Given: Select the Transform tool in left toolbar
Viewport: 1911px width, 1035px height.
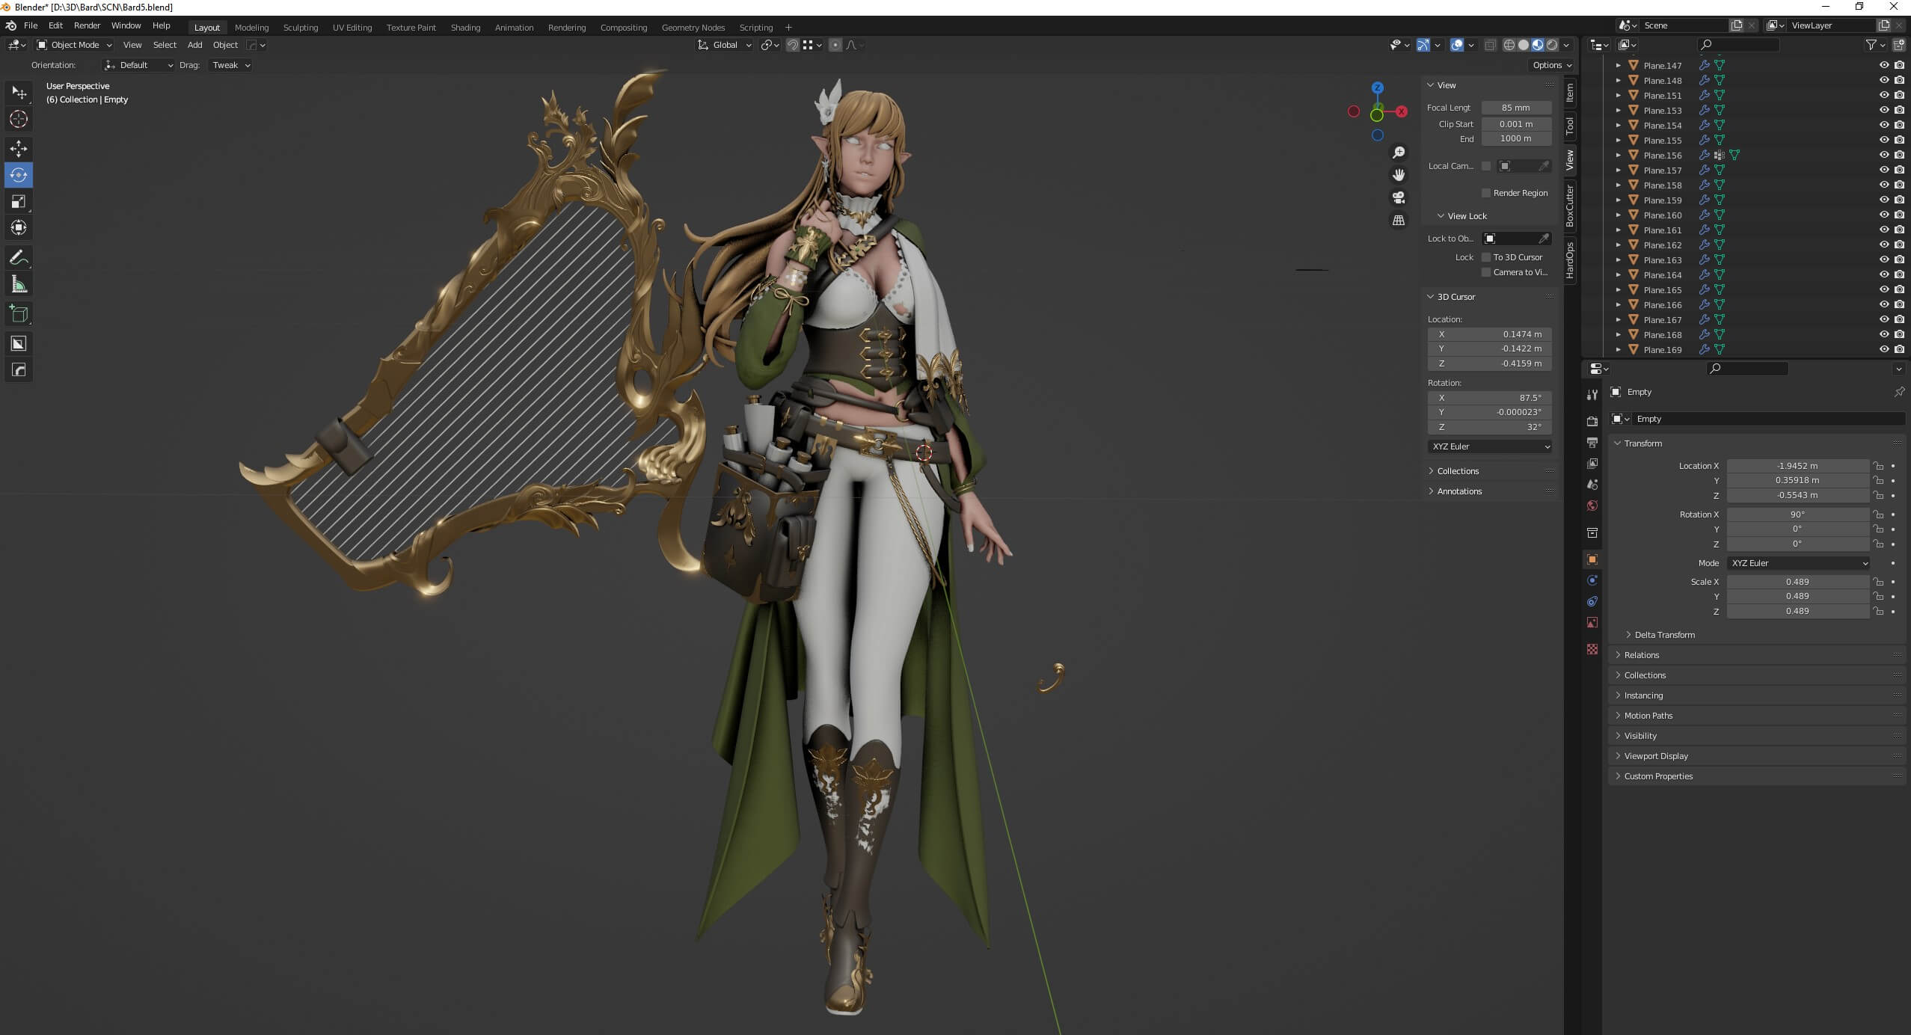Looking at the screenshot, I should click(x=19, y=227).
